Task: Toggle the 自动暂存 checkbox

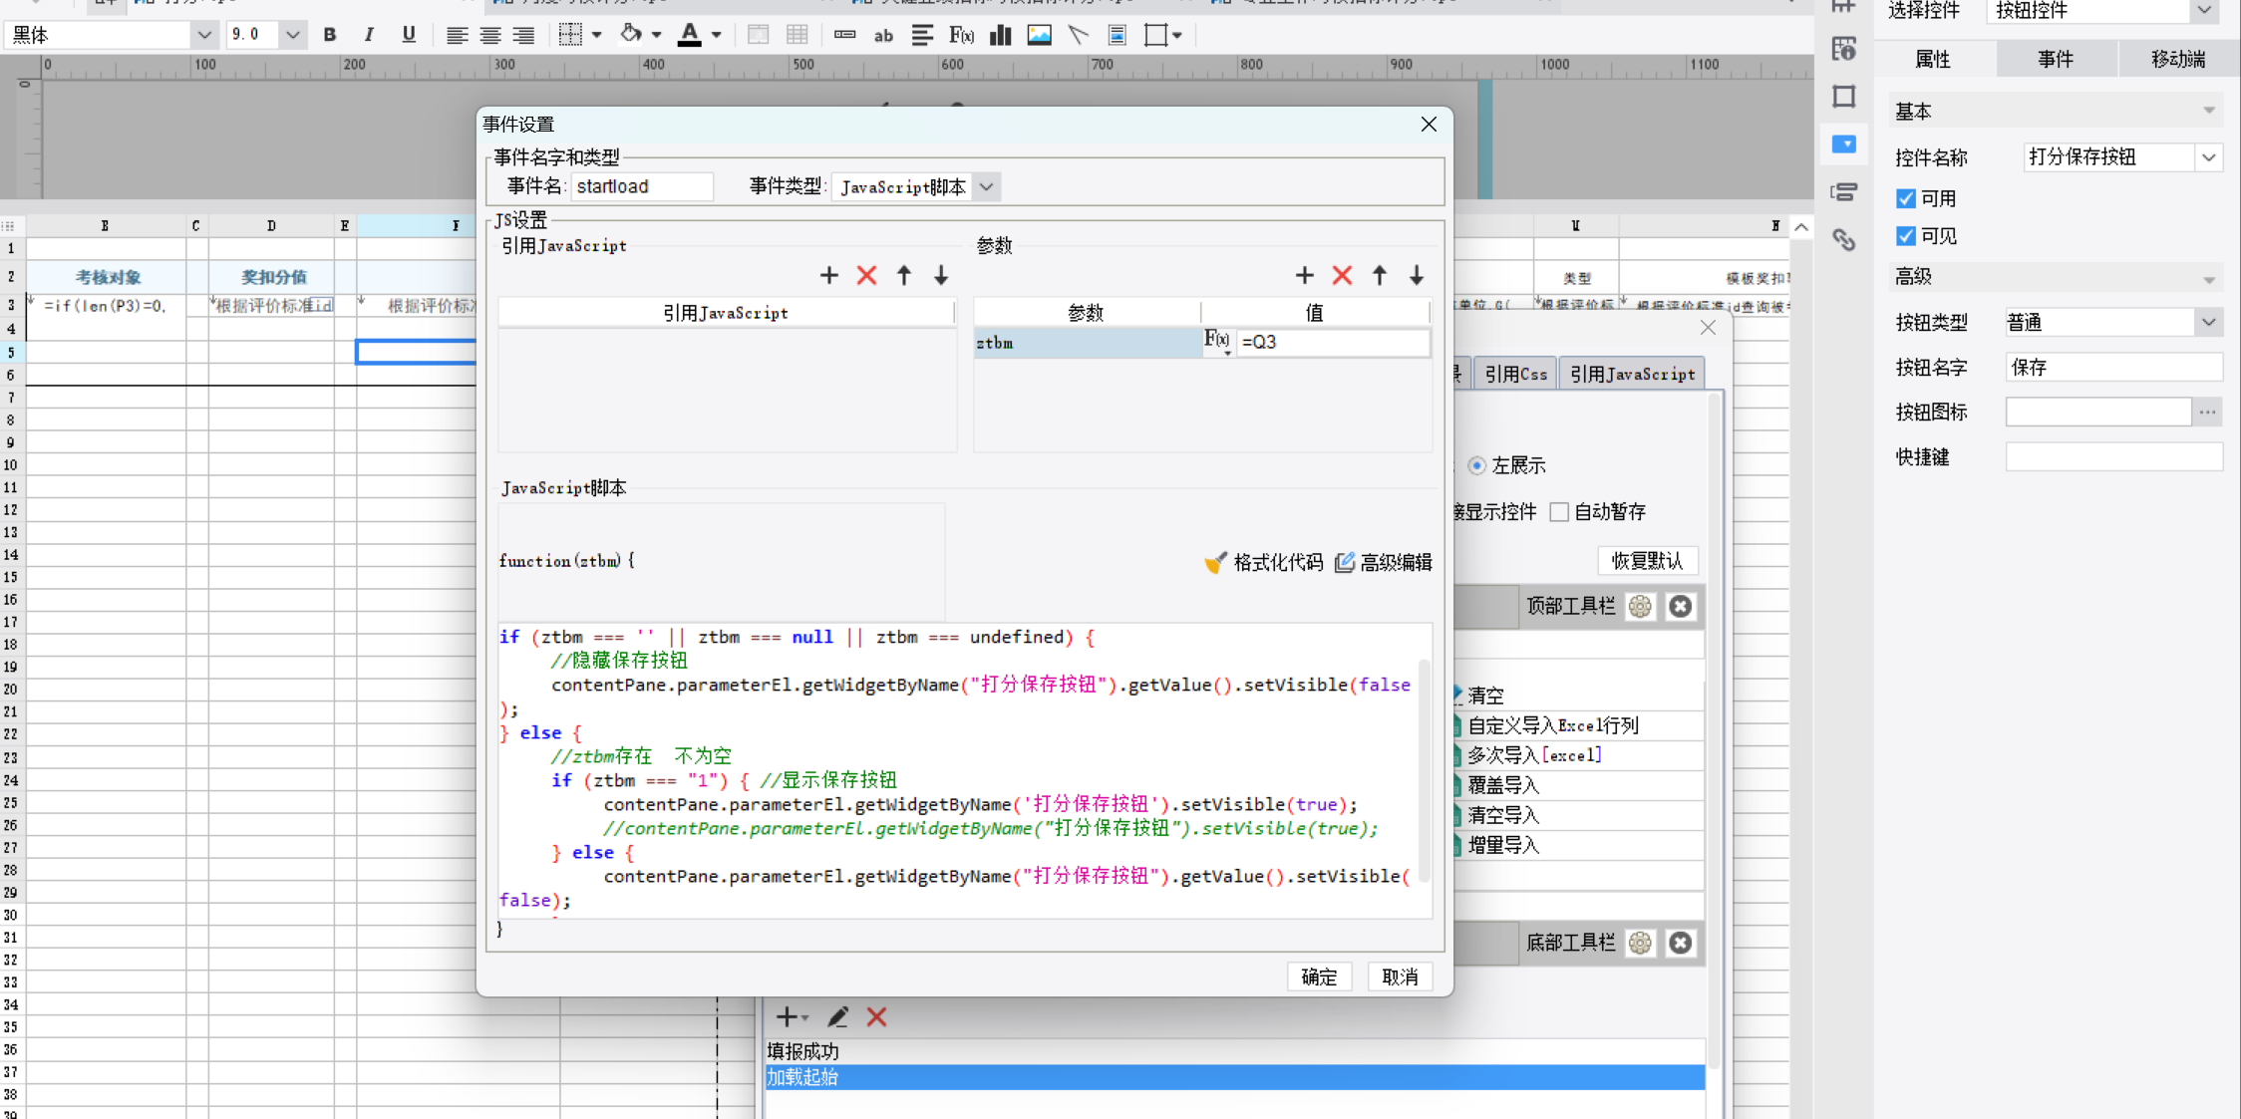Action: click(x=1559, y=512)
